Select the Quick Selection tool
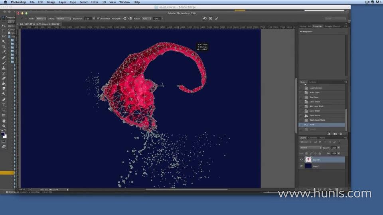The width and height of the screenshot is (383, 215). [x=4, y=41]
